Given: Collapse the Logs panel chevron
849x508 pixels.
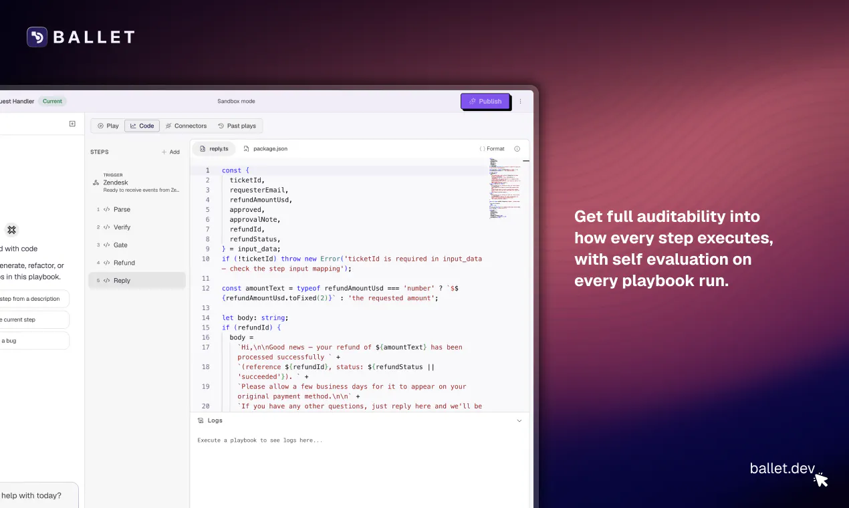Looking at the screenshot, I should pyautogui.click(x=519, y=420).
